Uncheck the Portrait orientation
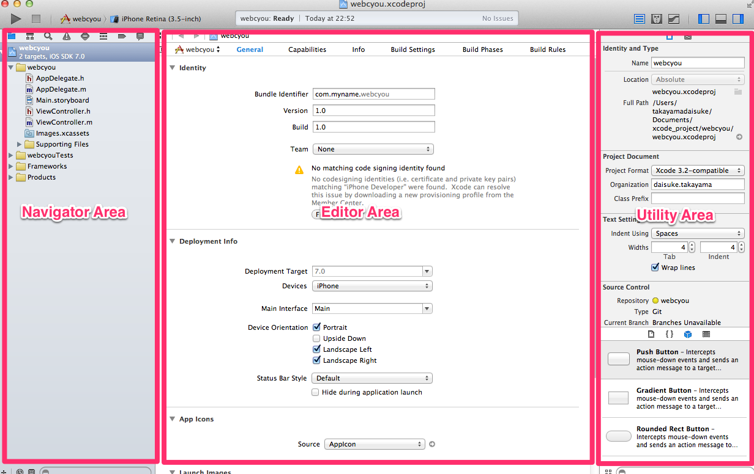Viewport: 754px width, 474px height. pyautogui.click(x=316, y=327)
